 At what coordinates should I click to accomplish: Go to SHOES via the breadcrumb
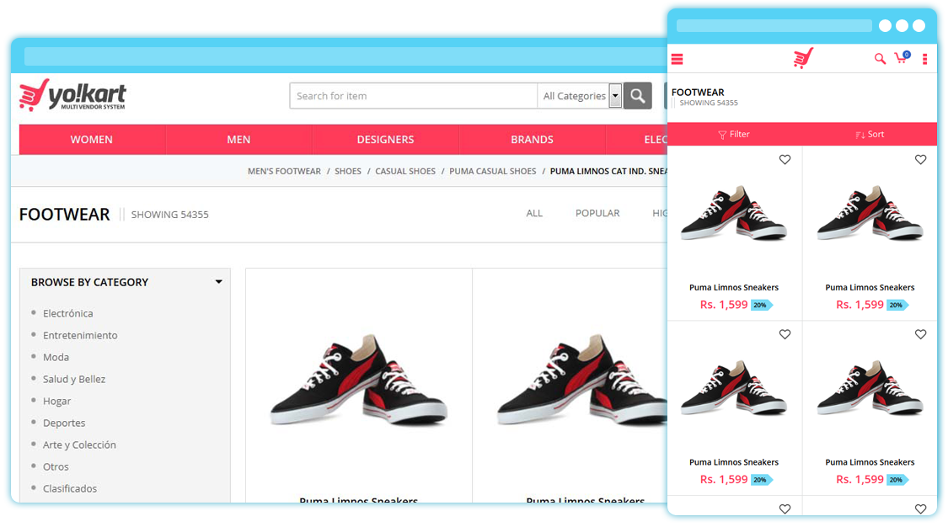click(x=347, y=171)
